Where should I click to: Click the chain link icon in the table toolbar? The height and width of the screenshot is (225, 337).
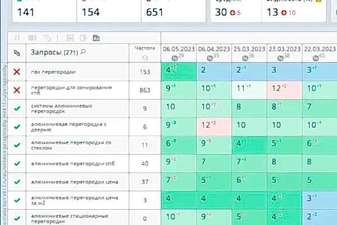click(47, 38)
